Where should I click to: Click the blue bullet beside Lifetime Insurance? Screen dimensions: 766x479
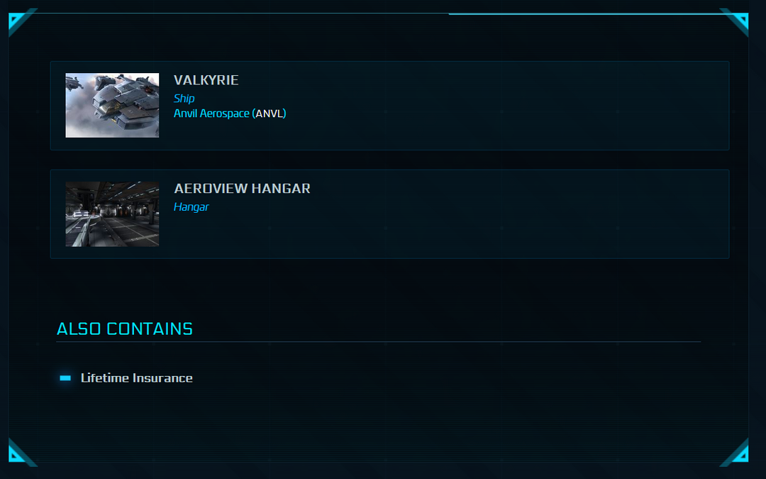click(x=65, y=378)
